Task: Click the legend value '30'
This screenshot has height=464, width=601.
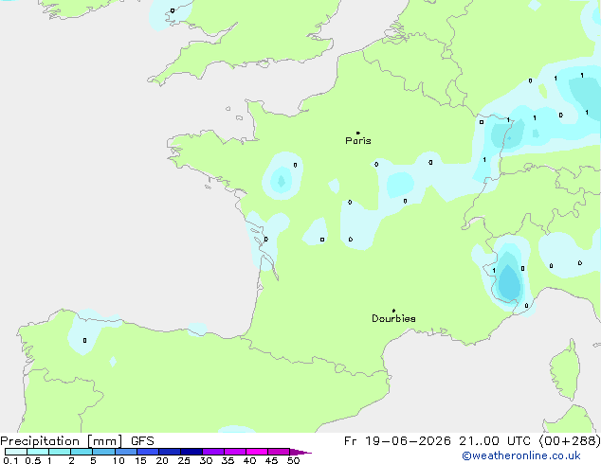Action: click(x=206, y=460)
